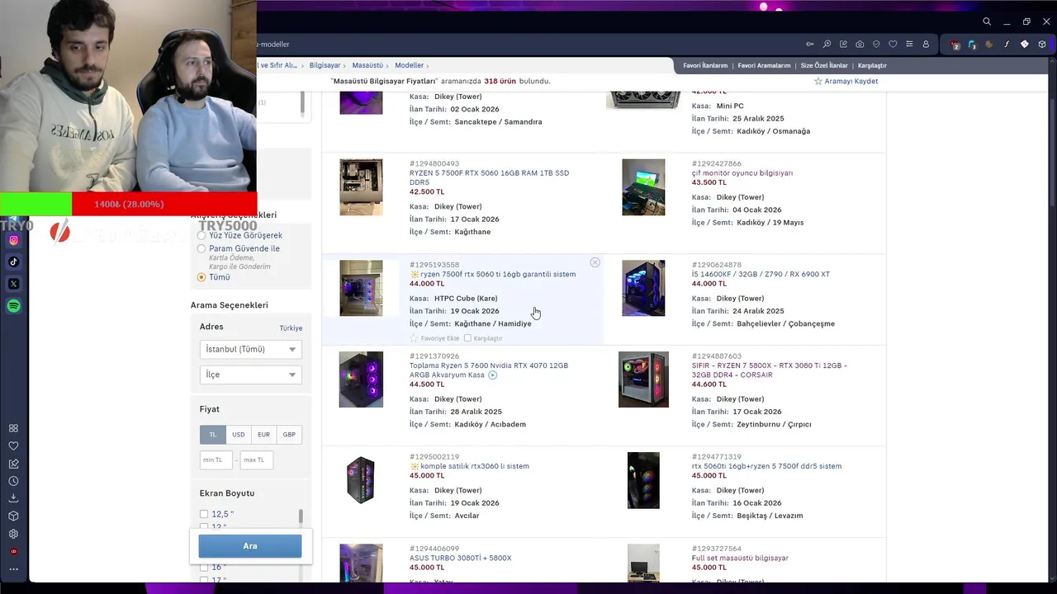Open RYZEN 5 7500F RTX 5060 listing
This screenshot has height=594, width=1057.
489,177
